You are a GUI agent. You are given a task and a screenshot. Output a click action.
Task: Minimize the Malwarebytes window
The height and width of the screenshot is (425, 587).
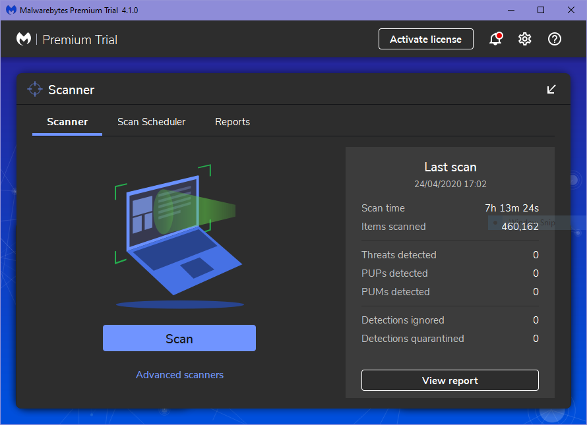pyautogui.click(x=511, y=10)
